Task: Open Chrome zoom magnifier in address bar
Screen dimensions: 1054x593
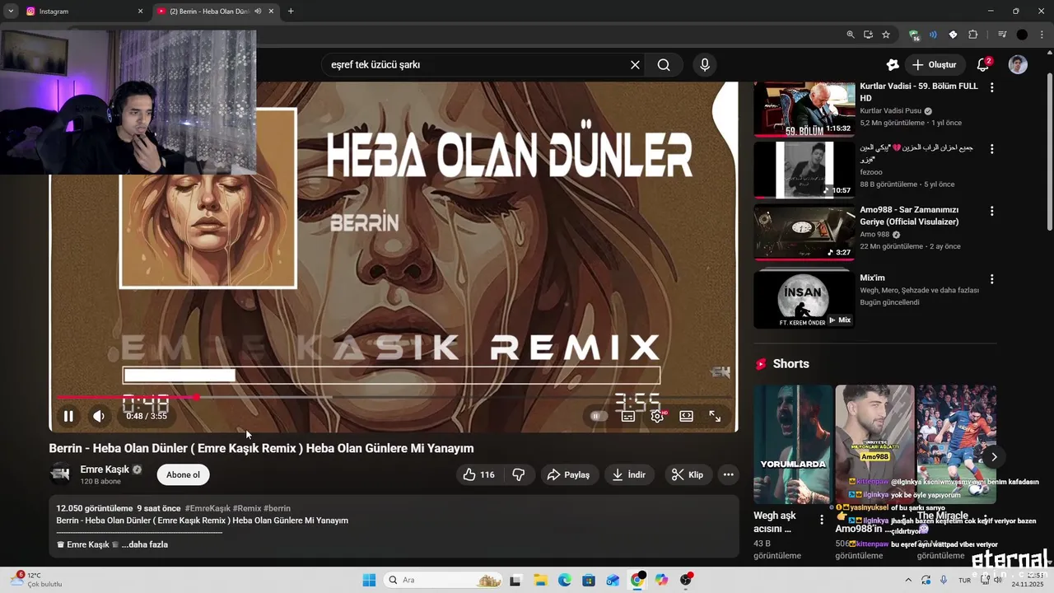Action: tap(851, 35)
